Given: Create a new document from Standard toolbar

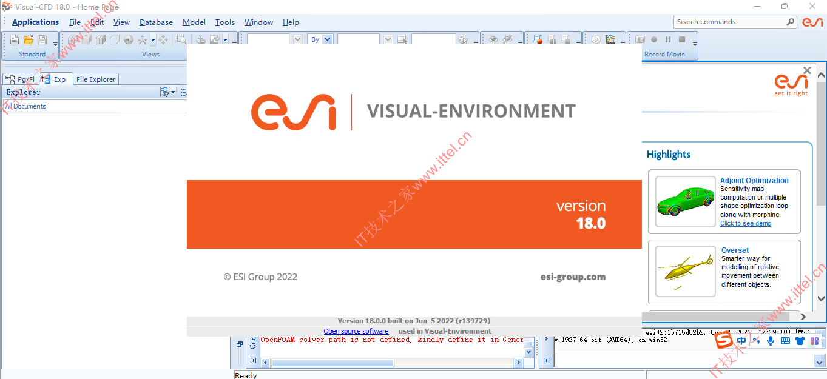Looking at the screenshot, I should 15,40.
